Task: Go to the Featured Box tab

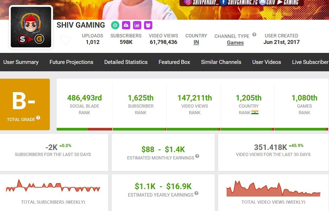Action: pyautogui.click(x=174, y=62)
